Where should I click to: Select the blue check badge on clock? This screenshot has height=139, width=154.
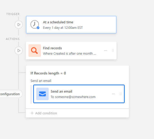pos(38,28)
